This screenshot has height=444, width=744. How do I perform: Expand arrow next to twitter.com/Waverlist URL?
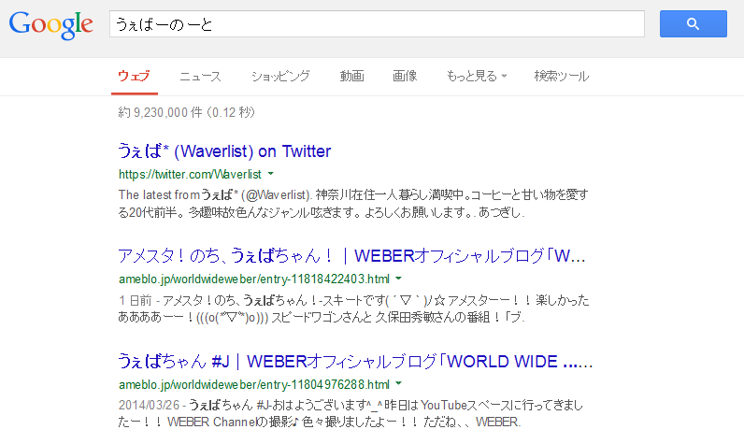270,174
